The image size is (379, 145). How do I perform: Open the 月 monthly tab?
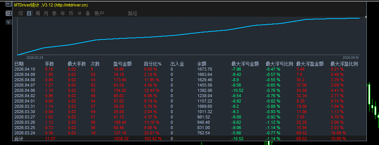pos(46,14)
